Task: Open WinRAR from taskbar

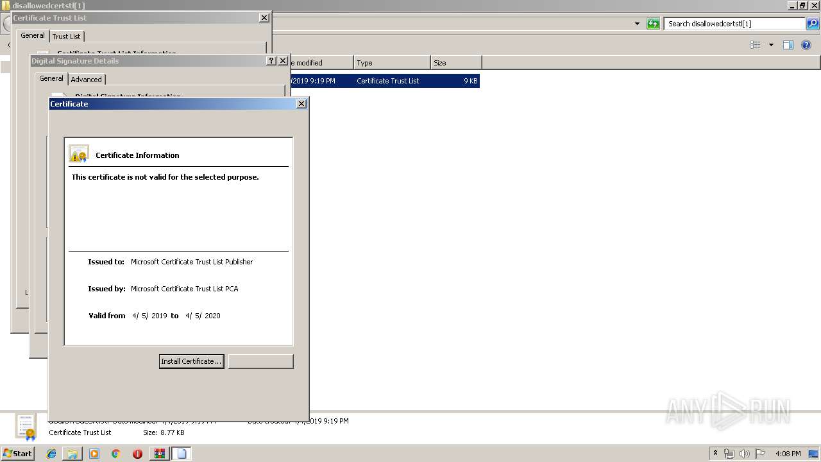Action: 159,454
